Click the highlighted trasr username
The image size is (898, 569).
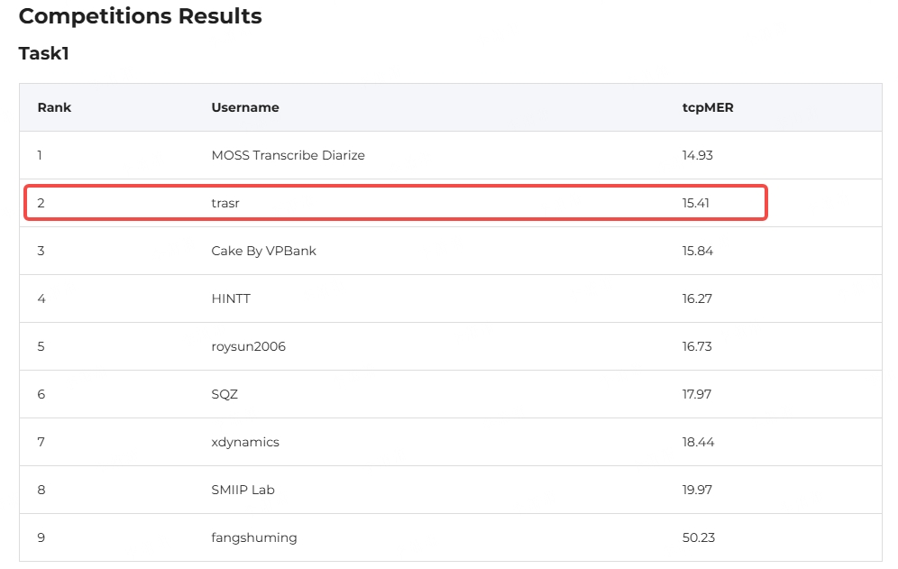[225, 203]
